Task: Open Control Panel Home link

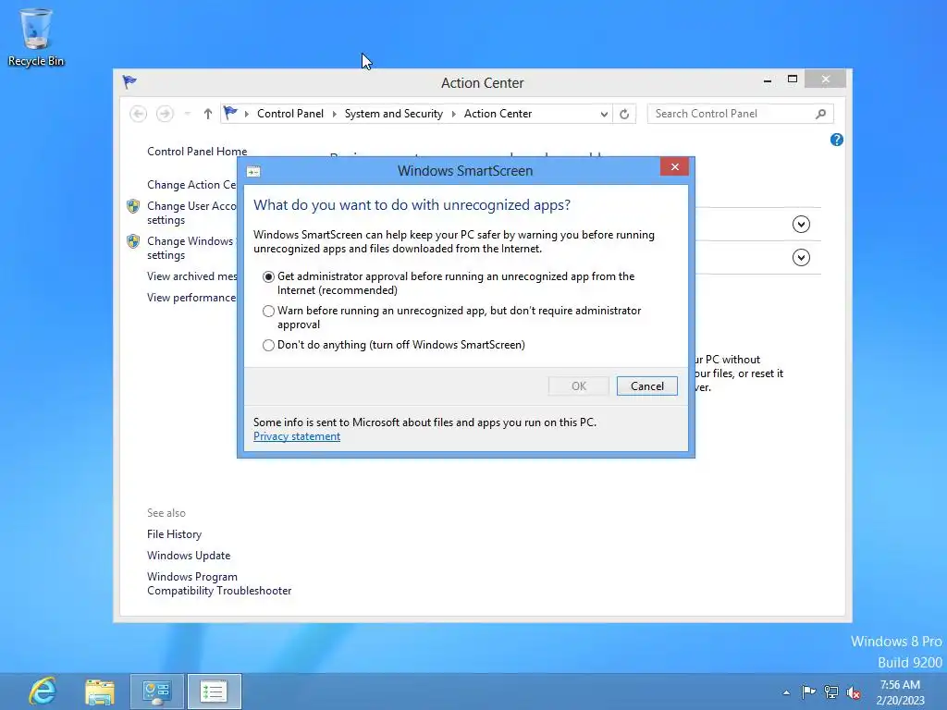Action: (197, 152)
